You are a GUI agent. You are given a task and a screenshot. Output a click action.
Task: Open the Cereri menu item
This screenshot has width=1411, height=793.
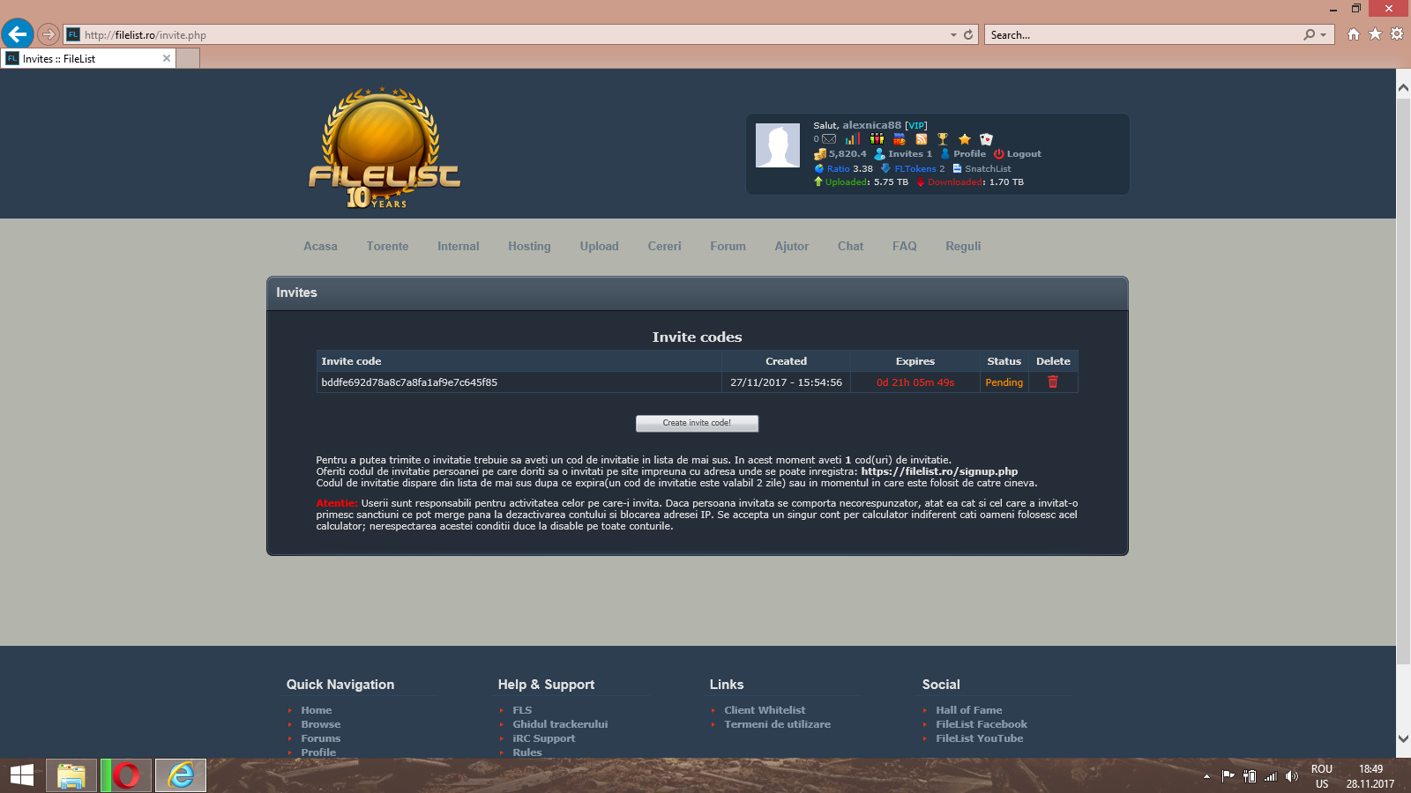click(x=664, y=247)
